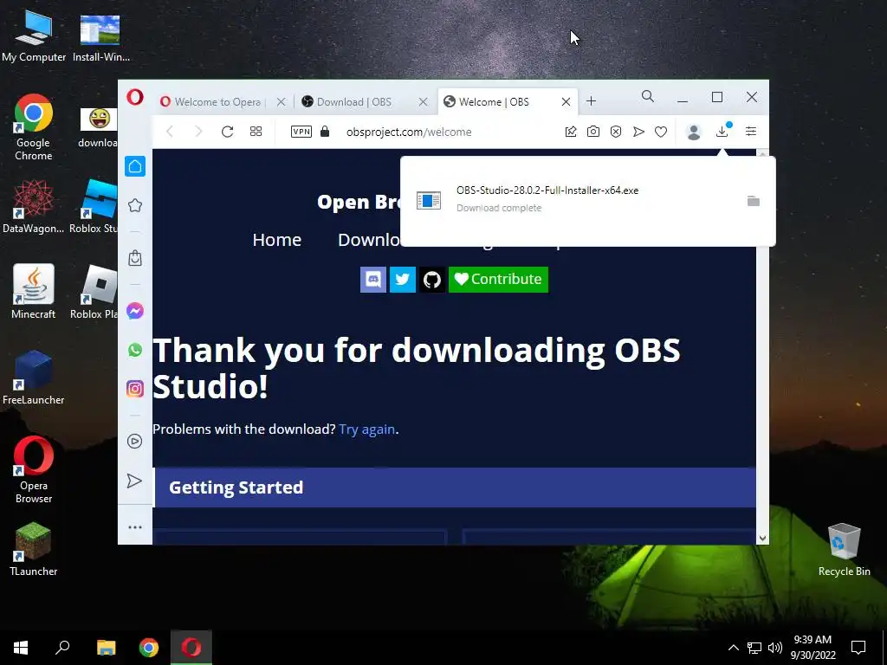887x665 pixels.
Task: Open the Opera account profile icon
Action: click(694, 132)
